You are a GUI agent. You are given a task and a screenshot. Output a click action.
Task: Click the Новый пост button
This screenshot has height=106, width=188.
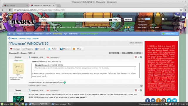coord(170,34)
